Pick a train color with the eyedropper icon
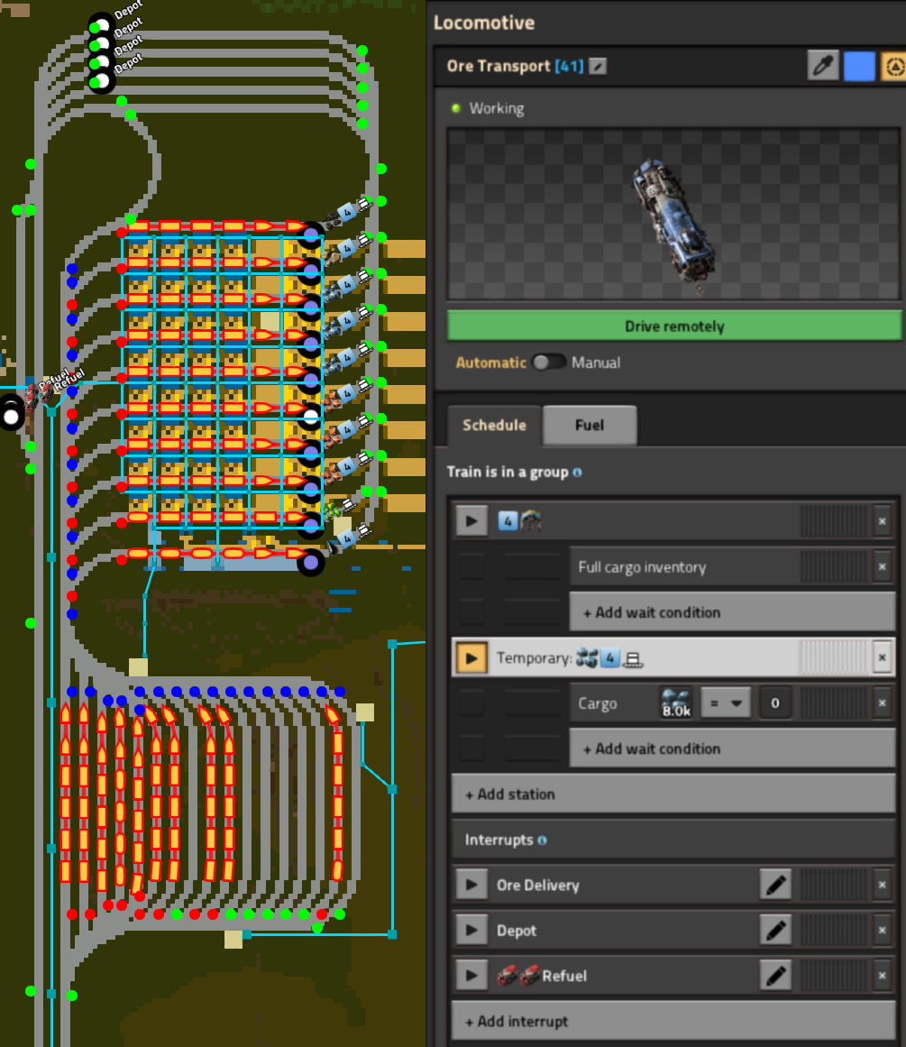This screenshot has width=906, height=1047. (x=822, y=66)
